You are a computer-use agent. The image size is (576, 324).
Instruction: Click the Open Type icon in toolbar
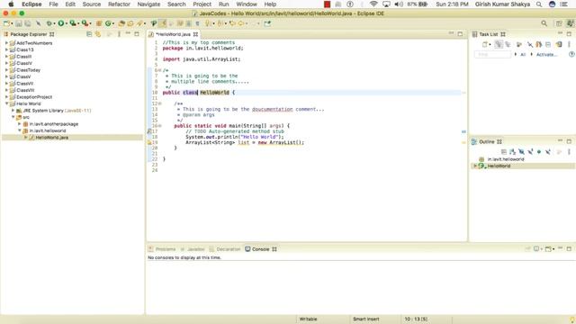(x=121, y=23)
